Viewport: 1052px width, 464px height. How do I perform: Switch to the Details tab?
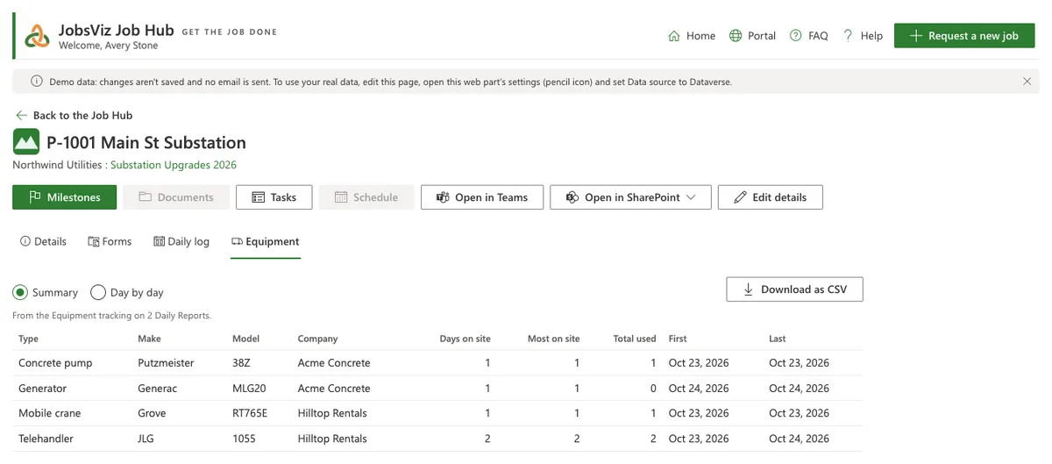43,241
